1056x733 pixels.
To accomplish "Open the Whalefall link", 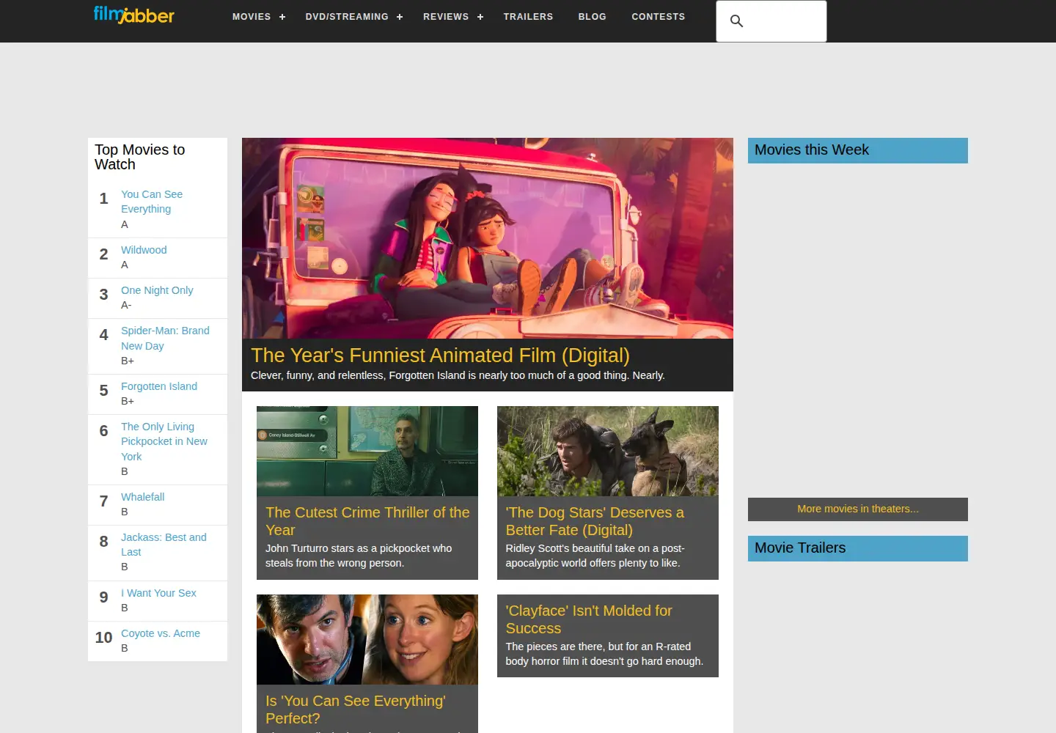I will 142,497.
